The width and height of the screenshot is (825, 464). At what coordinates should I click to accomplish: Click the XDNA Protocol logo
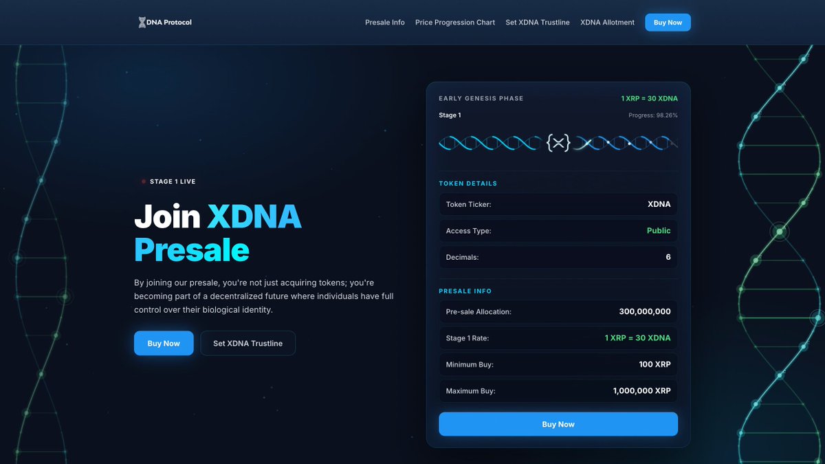tap(165, 23)
